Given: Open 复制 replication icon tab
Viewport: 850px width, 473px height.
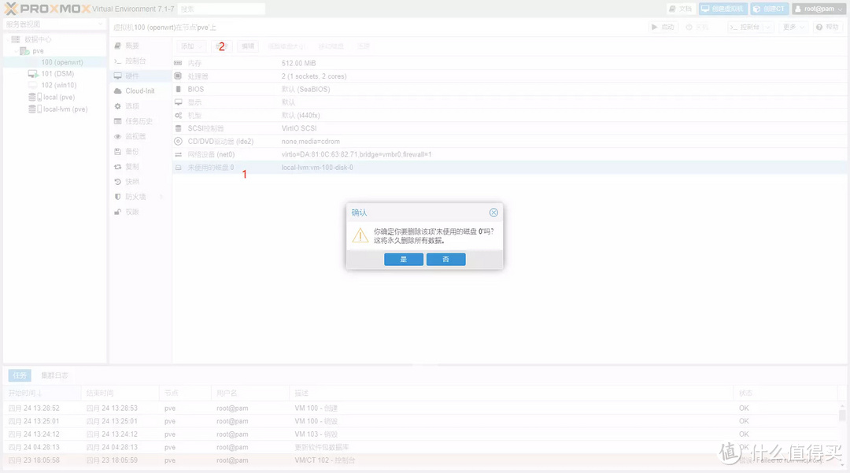Looking at the screenshot, I should [117, 167].
